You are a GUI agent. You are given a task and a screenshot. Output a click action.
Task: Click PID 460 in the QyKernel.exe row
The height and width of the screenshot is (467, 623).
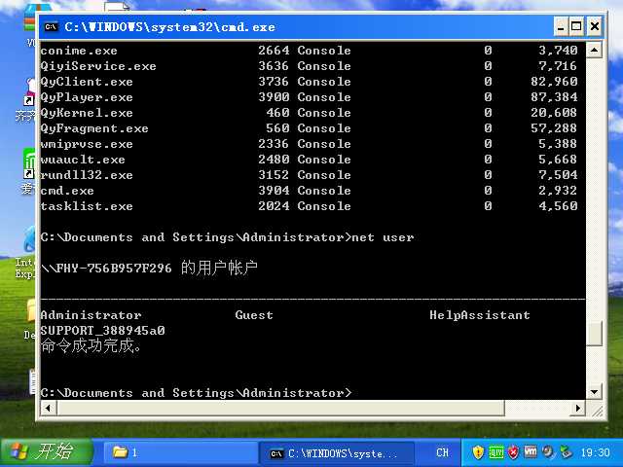click(277, 113)
